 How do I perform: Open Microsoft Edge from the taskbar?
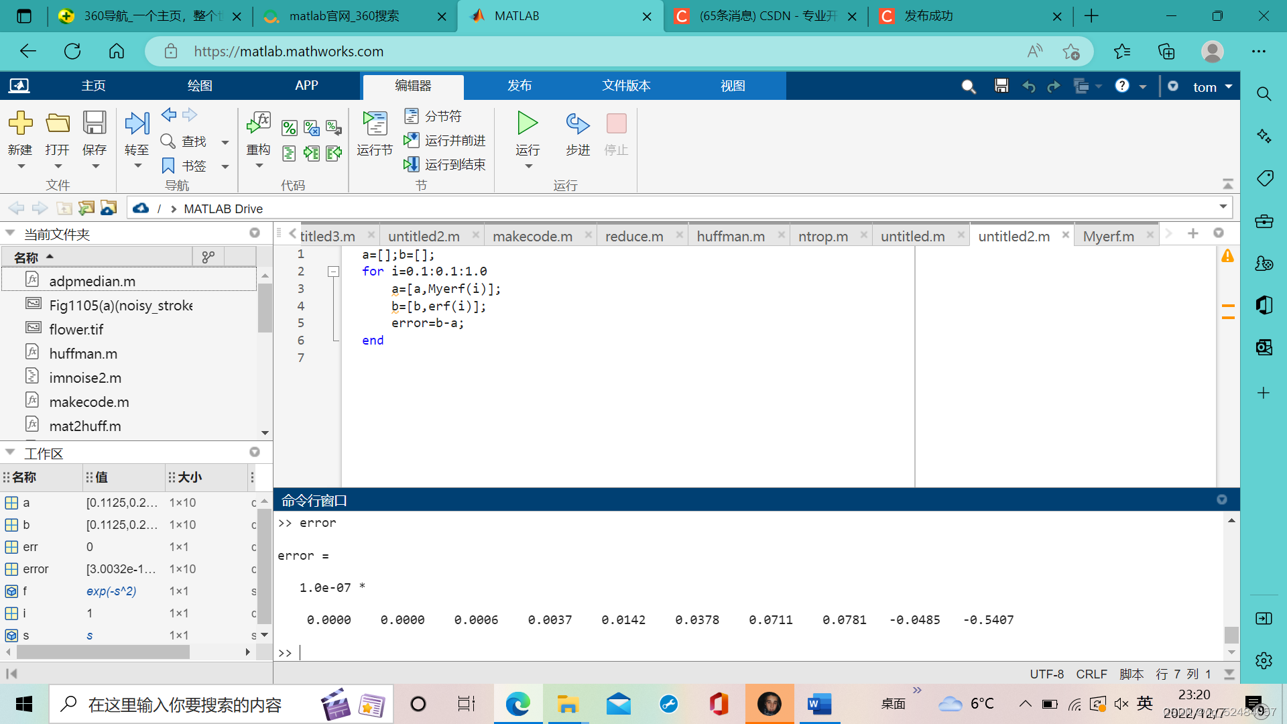517,704
